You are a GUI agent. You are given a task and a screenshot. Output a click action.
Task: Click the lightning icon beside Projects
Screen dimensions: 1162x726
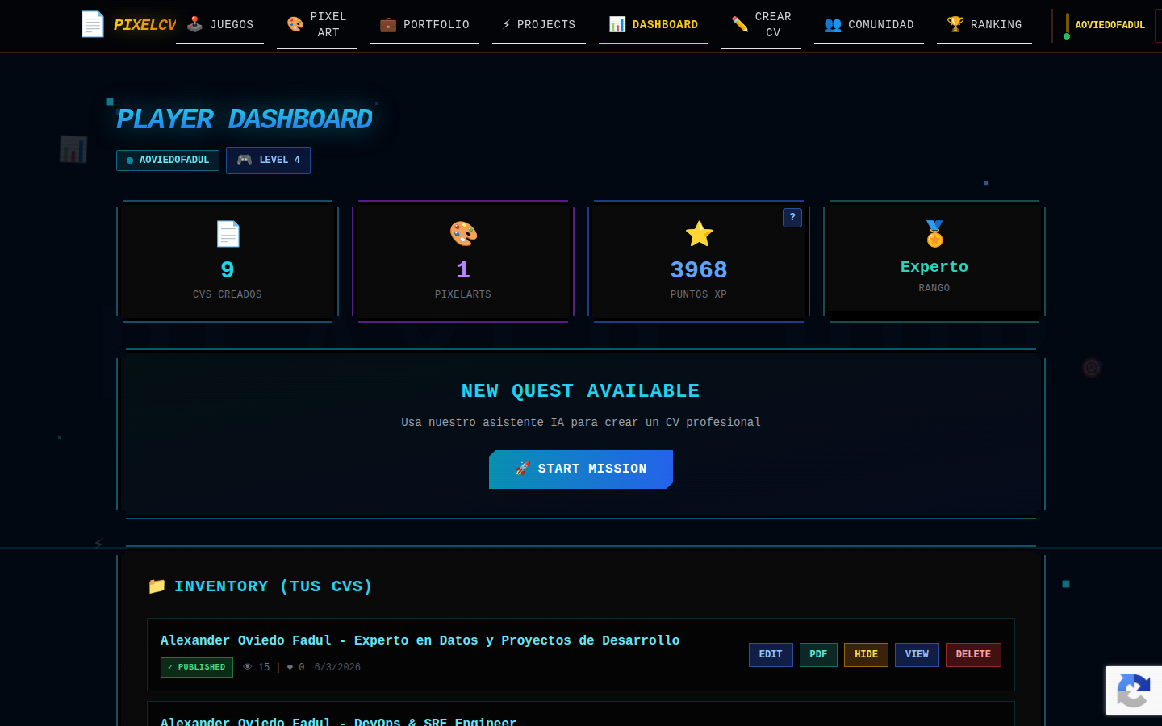(506, 24)
